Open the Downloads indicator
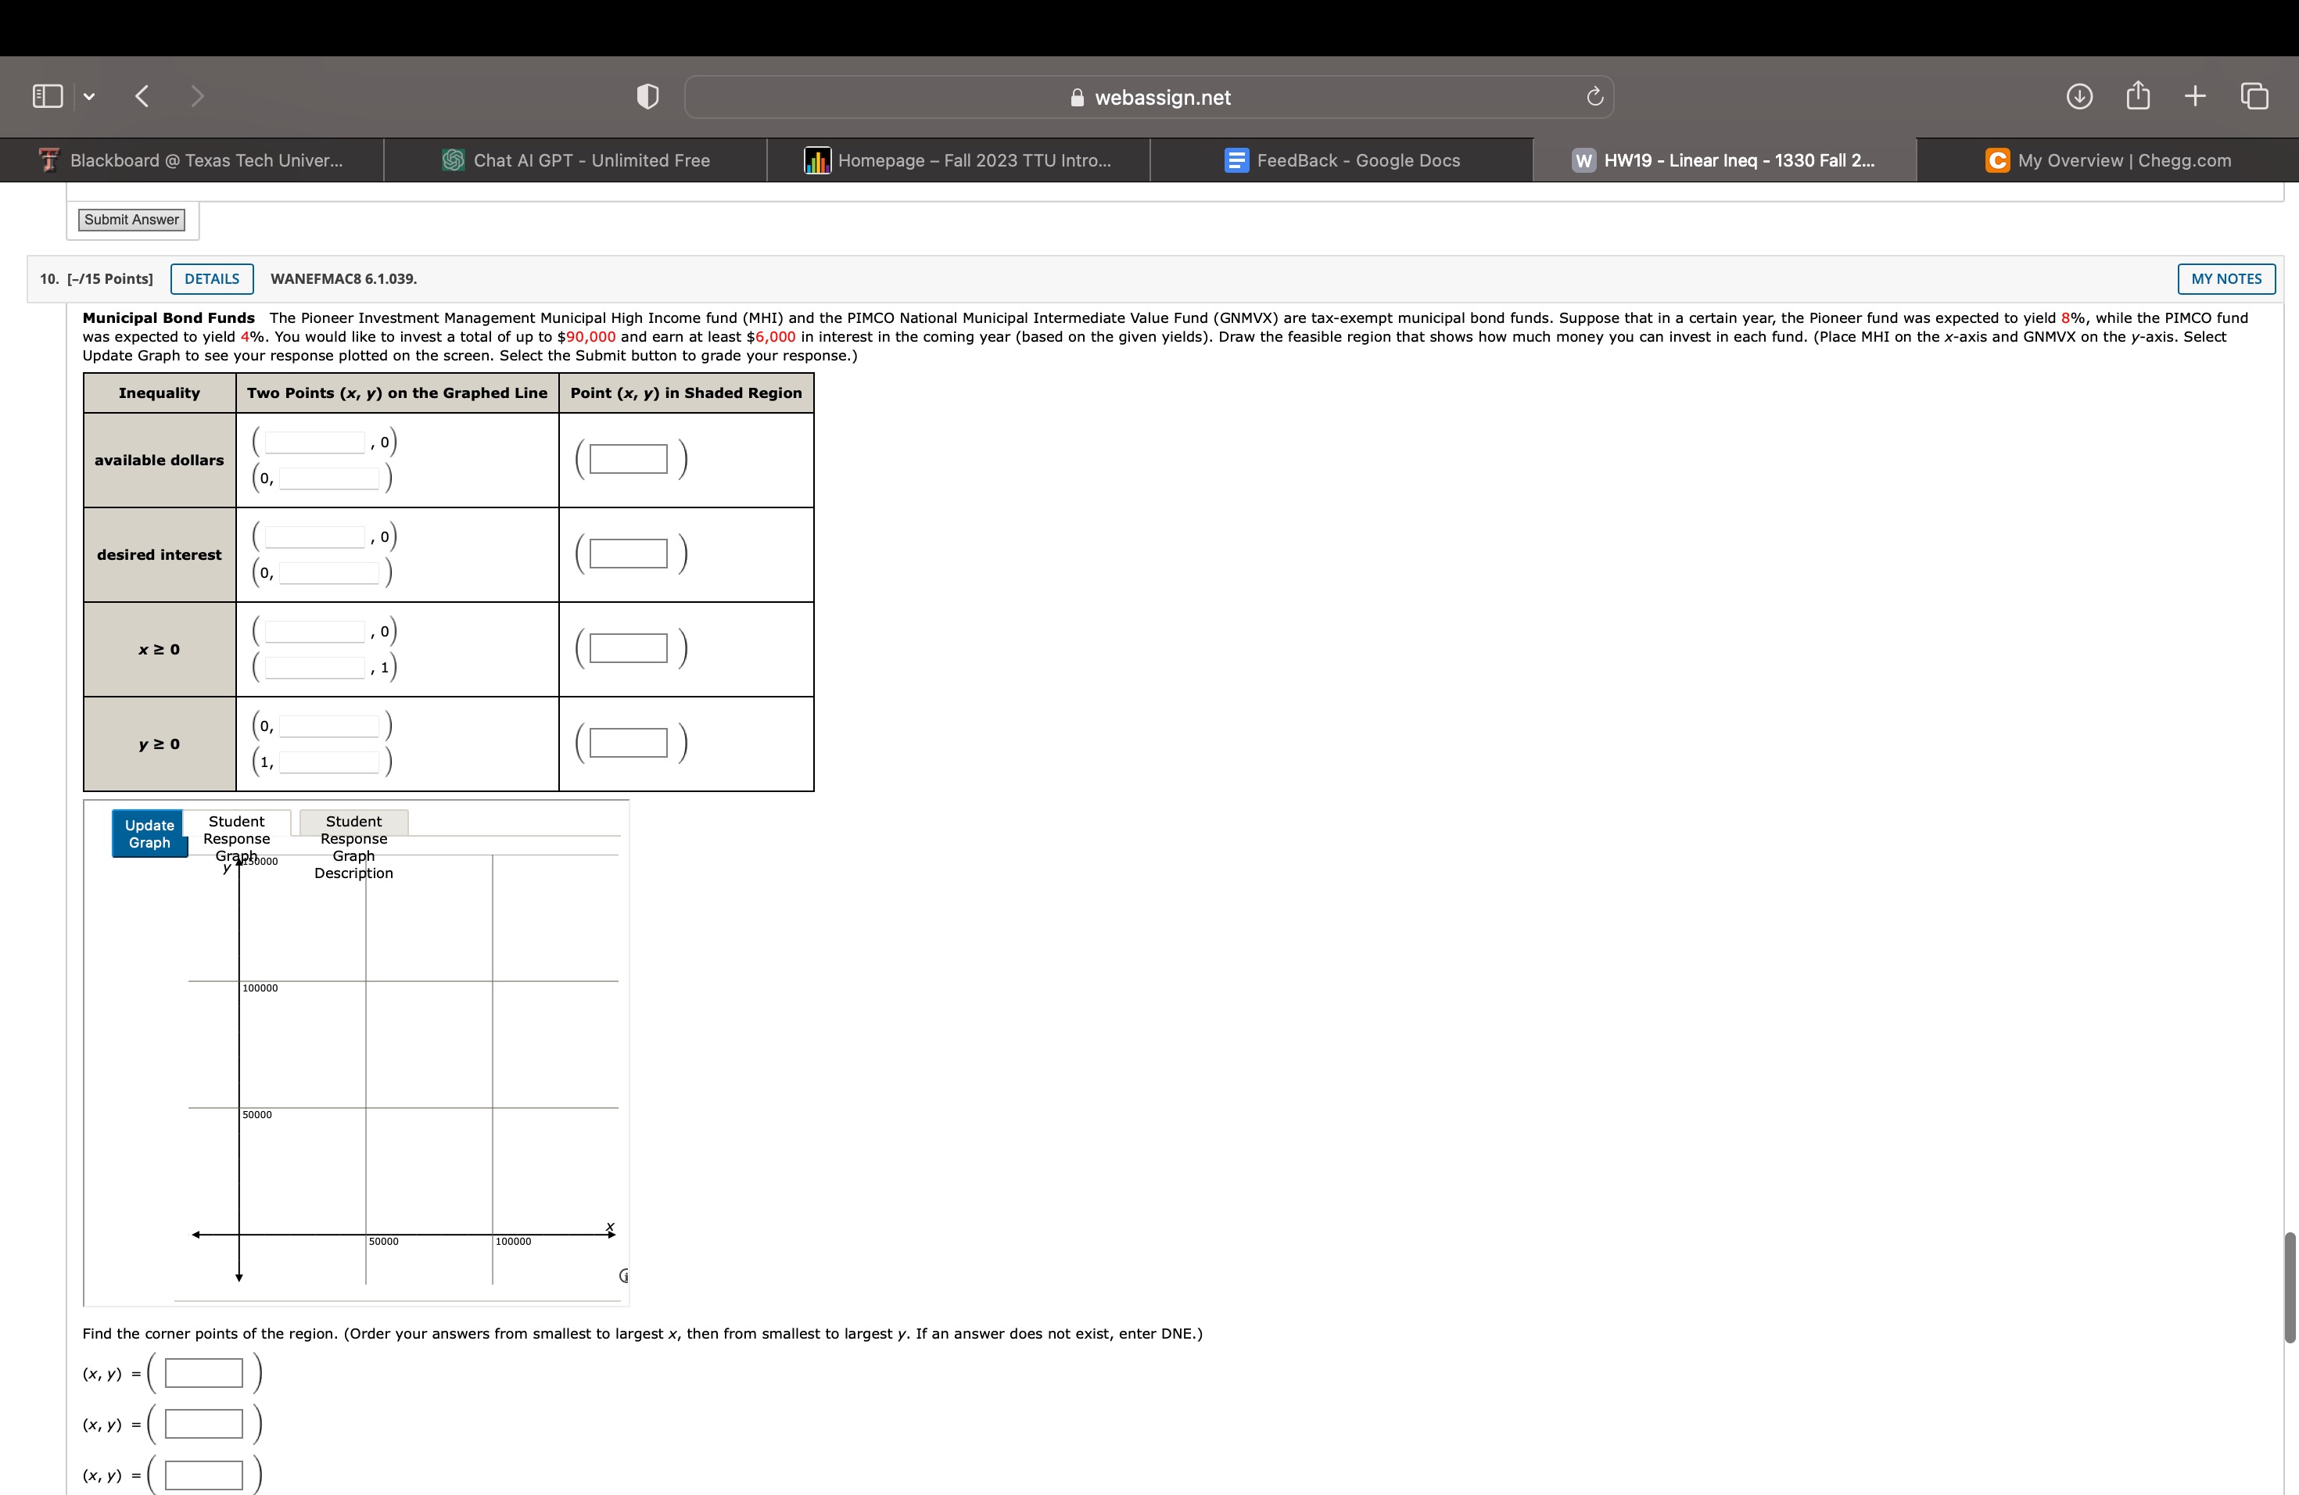 pos(2081,95)
